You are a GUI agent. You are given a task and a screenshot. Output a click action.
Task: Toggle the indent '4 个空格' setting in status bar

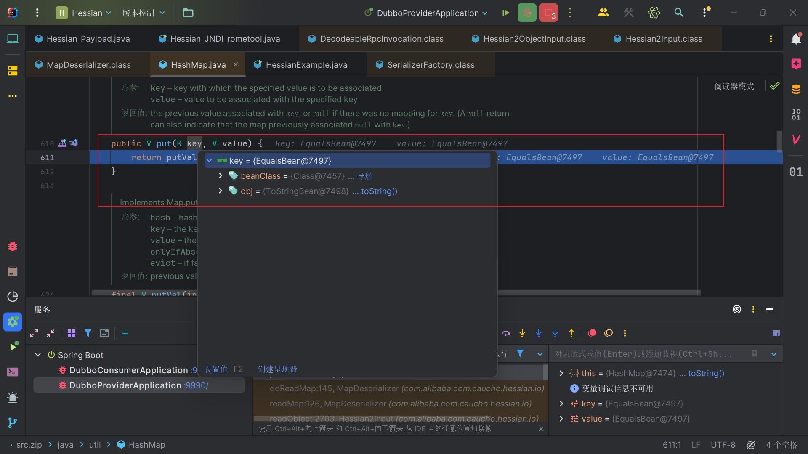pyautogui.click(x=781, y=445)
